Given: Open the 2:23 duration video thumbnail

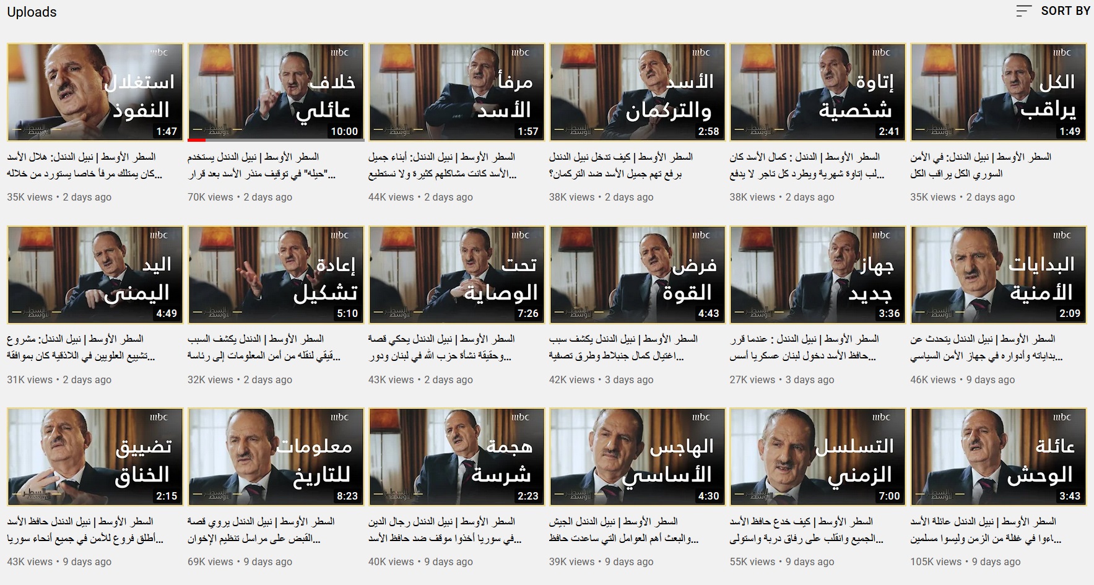Looking at the screenshot, I should coord(457,456).
